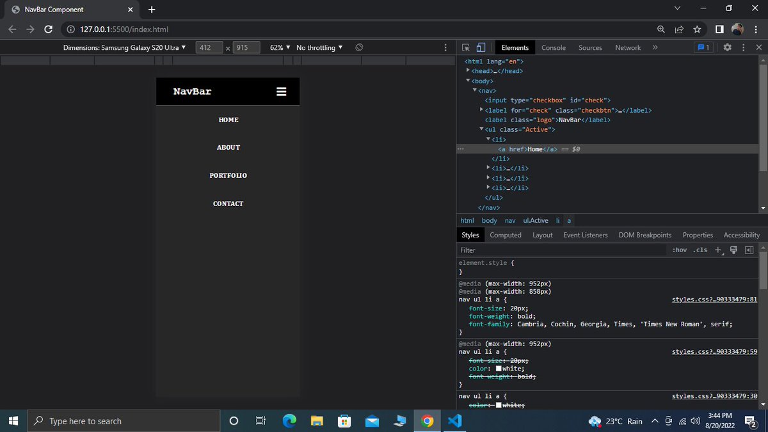Click the PORTFOLIO nav link
Image resolution: width=768 pixels, height=432 pixels.
228,175
